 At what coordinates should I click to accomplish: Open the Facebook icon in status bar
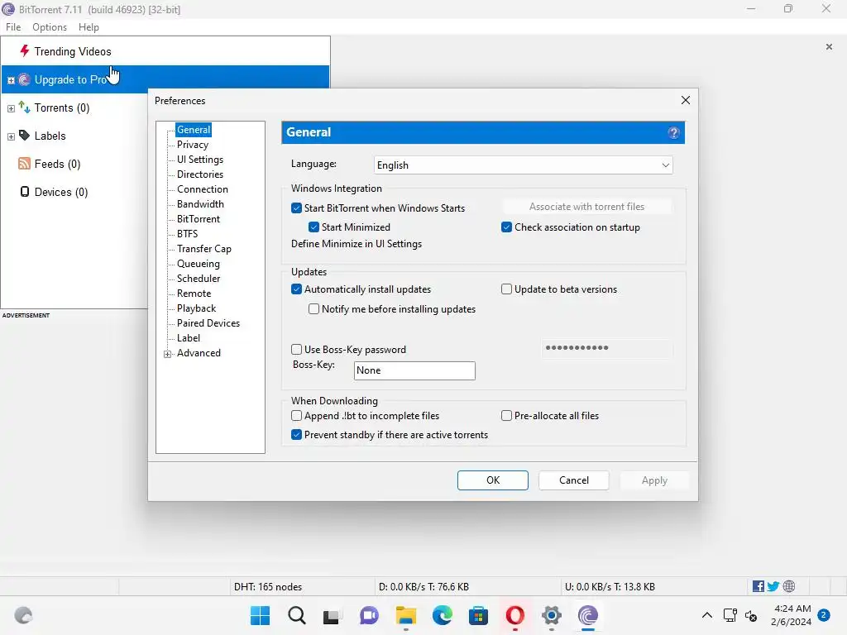pos(758,586)
